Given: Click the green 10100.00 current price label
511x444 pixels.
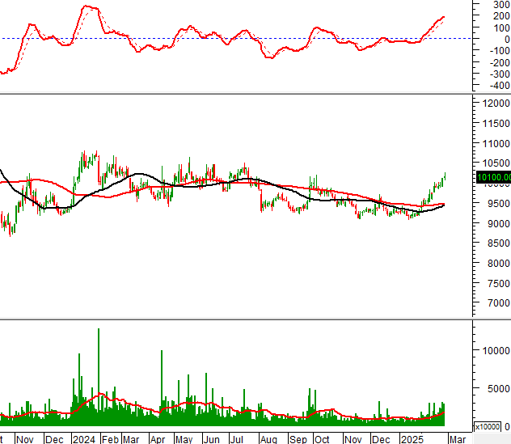Looking at the screenshot, I should tap(493, 177).
